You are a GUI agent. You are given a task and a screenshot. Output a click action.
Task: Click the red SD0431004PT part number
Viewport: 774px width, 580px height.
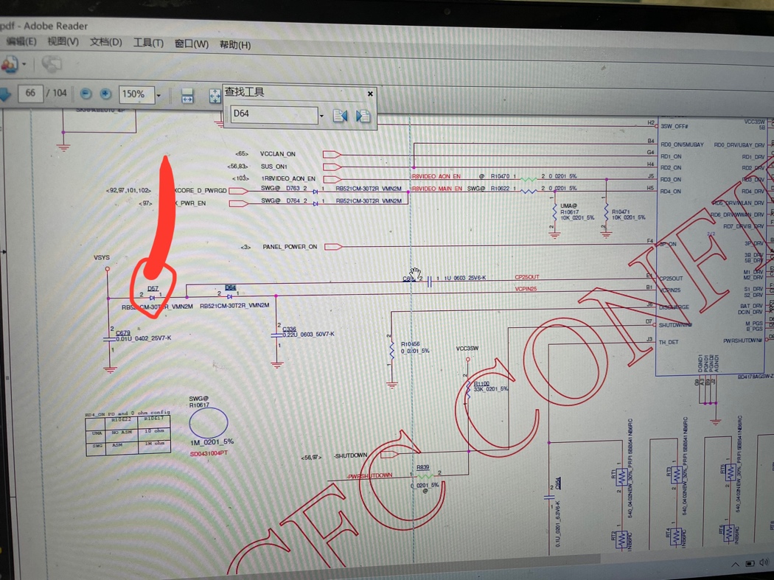(x=209, y=453)
